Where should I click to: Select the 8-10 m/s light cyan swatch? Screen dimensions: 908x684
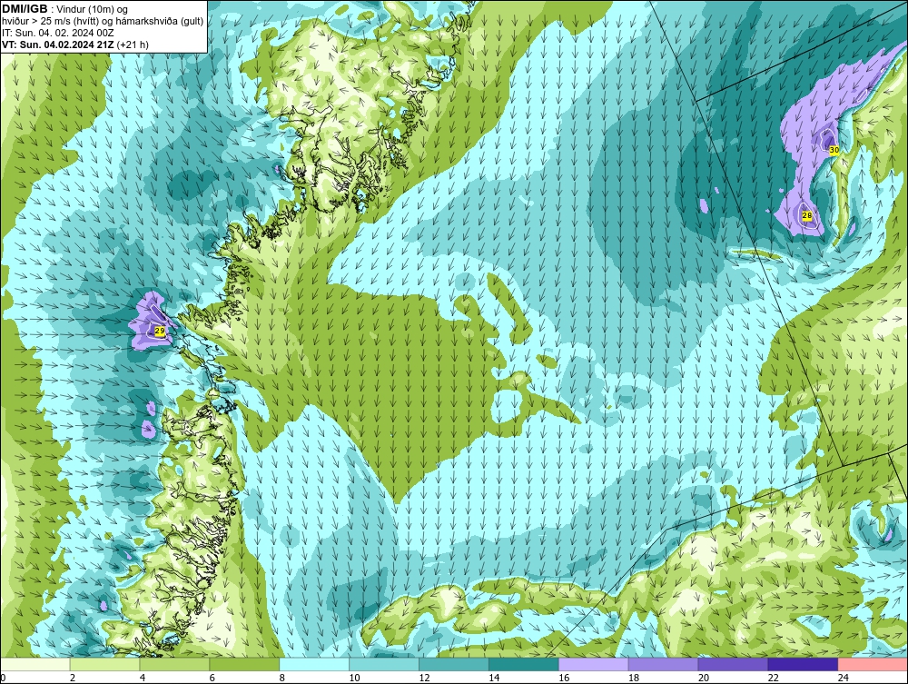314,664
